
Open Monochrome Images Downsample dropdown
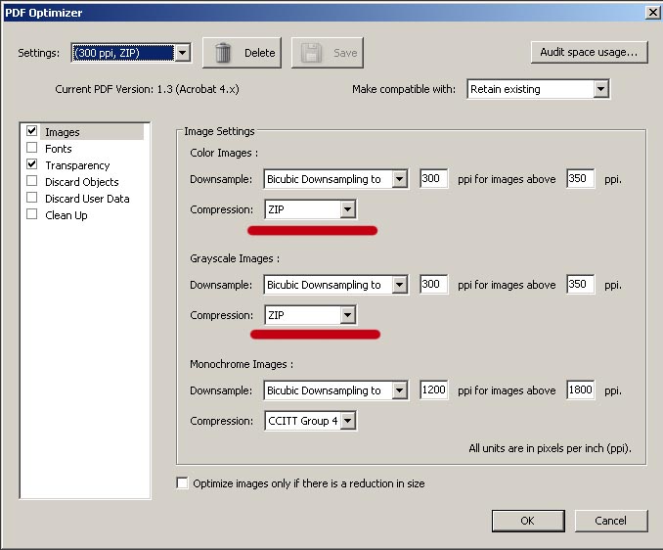pyautogui.click(x=399, y=390)
